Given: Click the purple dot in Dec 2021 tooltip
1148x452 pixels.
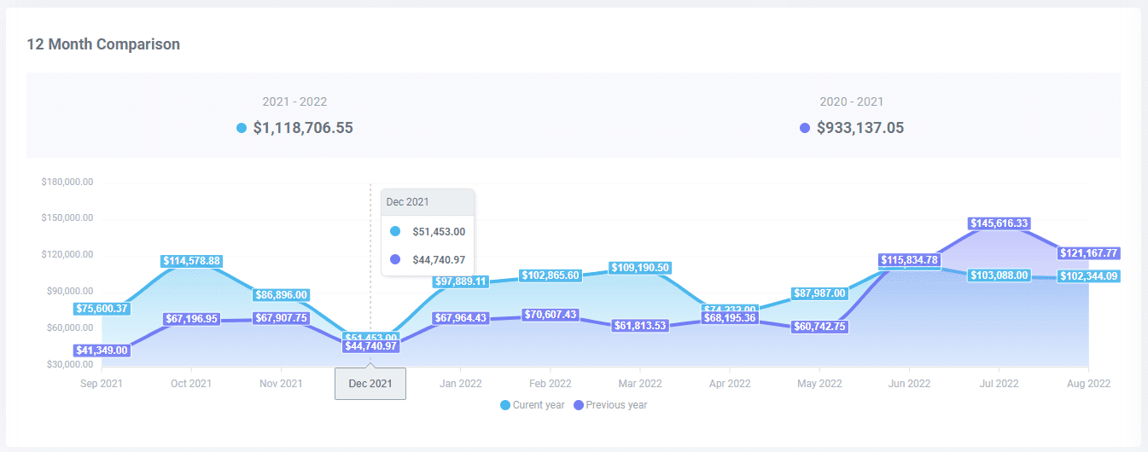Looking at the screenshot, I should [394, 260].
